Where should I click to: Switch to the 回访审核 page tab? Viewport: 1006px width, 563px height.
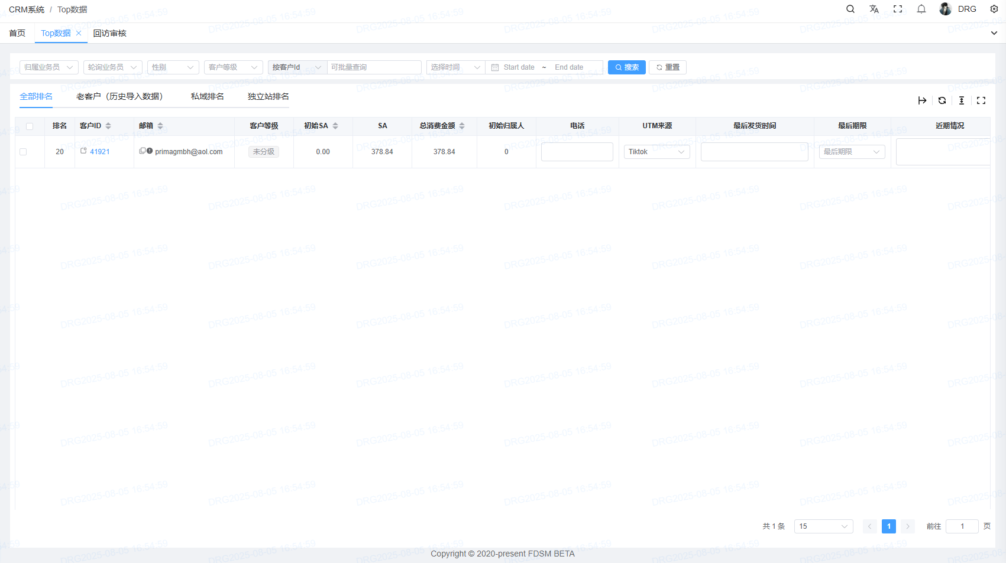[x=109, y=33]
